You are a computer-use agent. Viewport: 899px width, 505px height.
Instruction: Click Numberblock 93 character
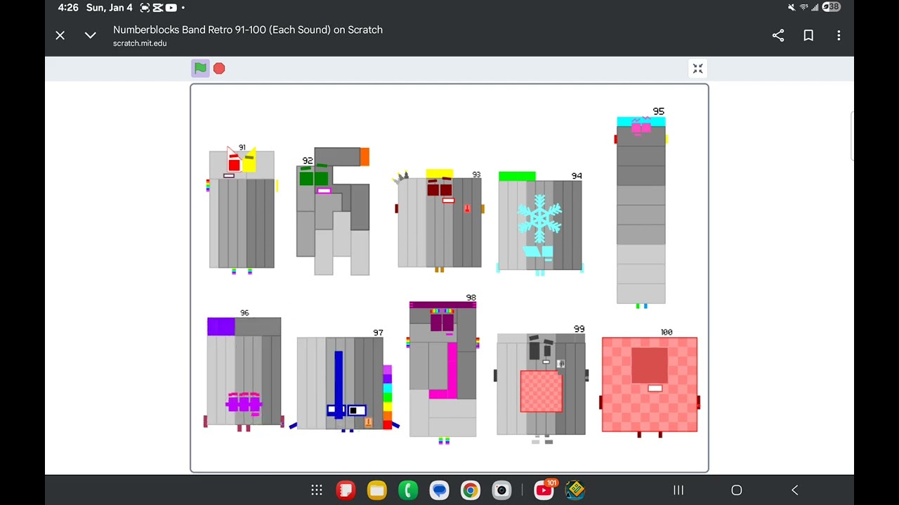(x=438, y=220)
